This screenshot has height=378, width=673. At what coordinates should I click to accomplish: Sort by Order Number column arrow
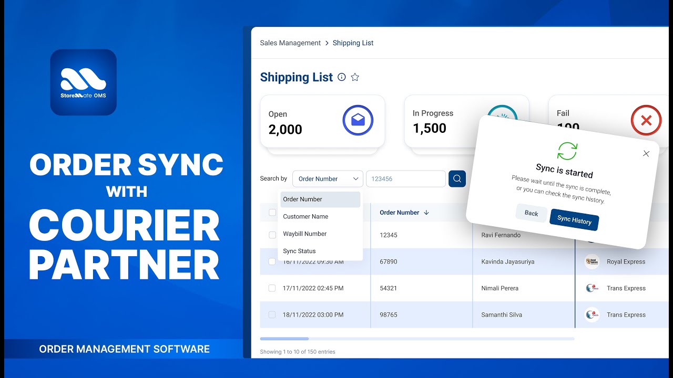426,213
